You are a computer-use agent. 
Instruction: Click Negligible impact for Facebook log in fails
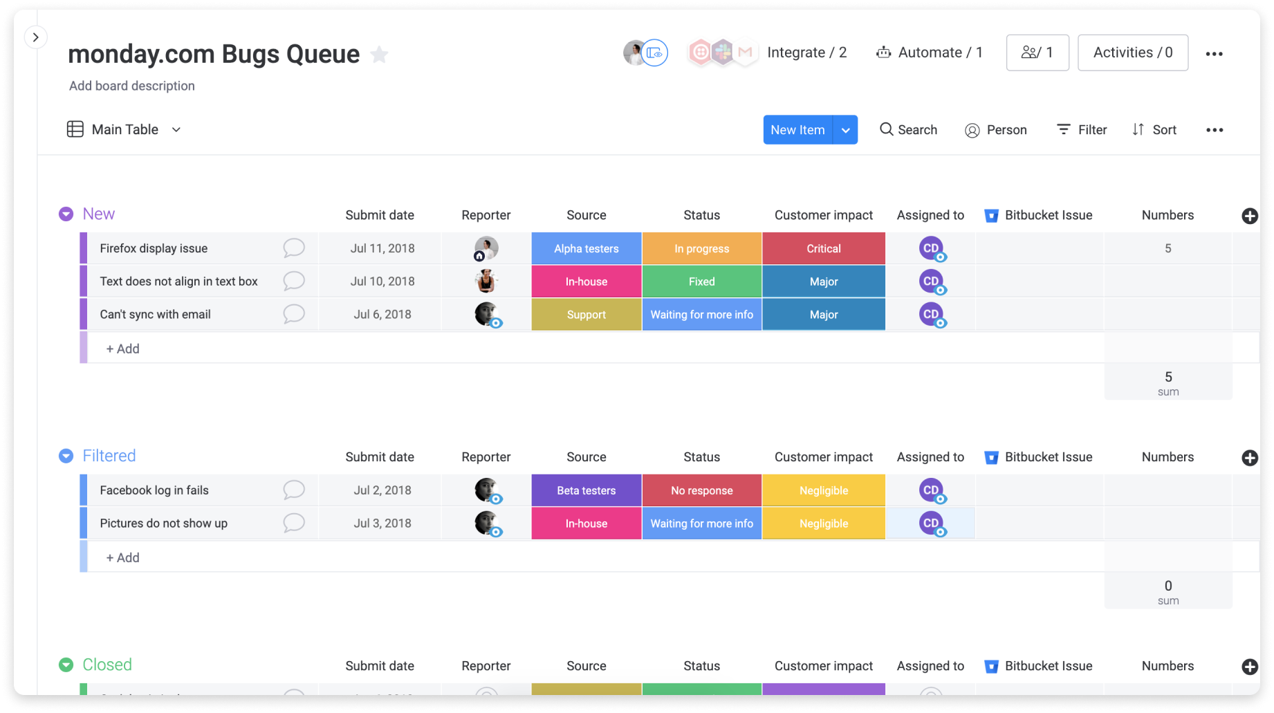point(824,490)
